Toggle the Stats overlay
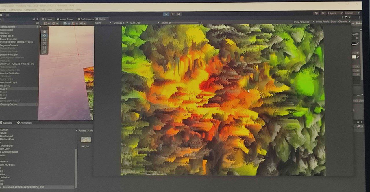The width and height of the screenshot is (370, 192). (334, 22)
